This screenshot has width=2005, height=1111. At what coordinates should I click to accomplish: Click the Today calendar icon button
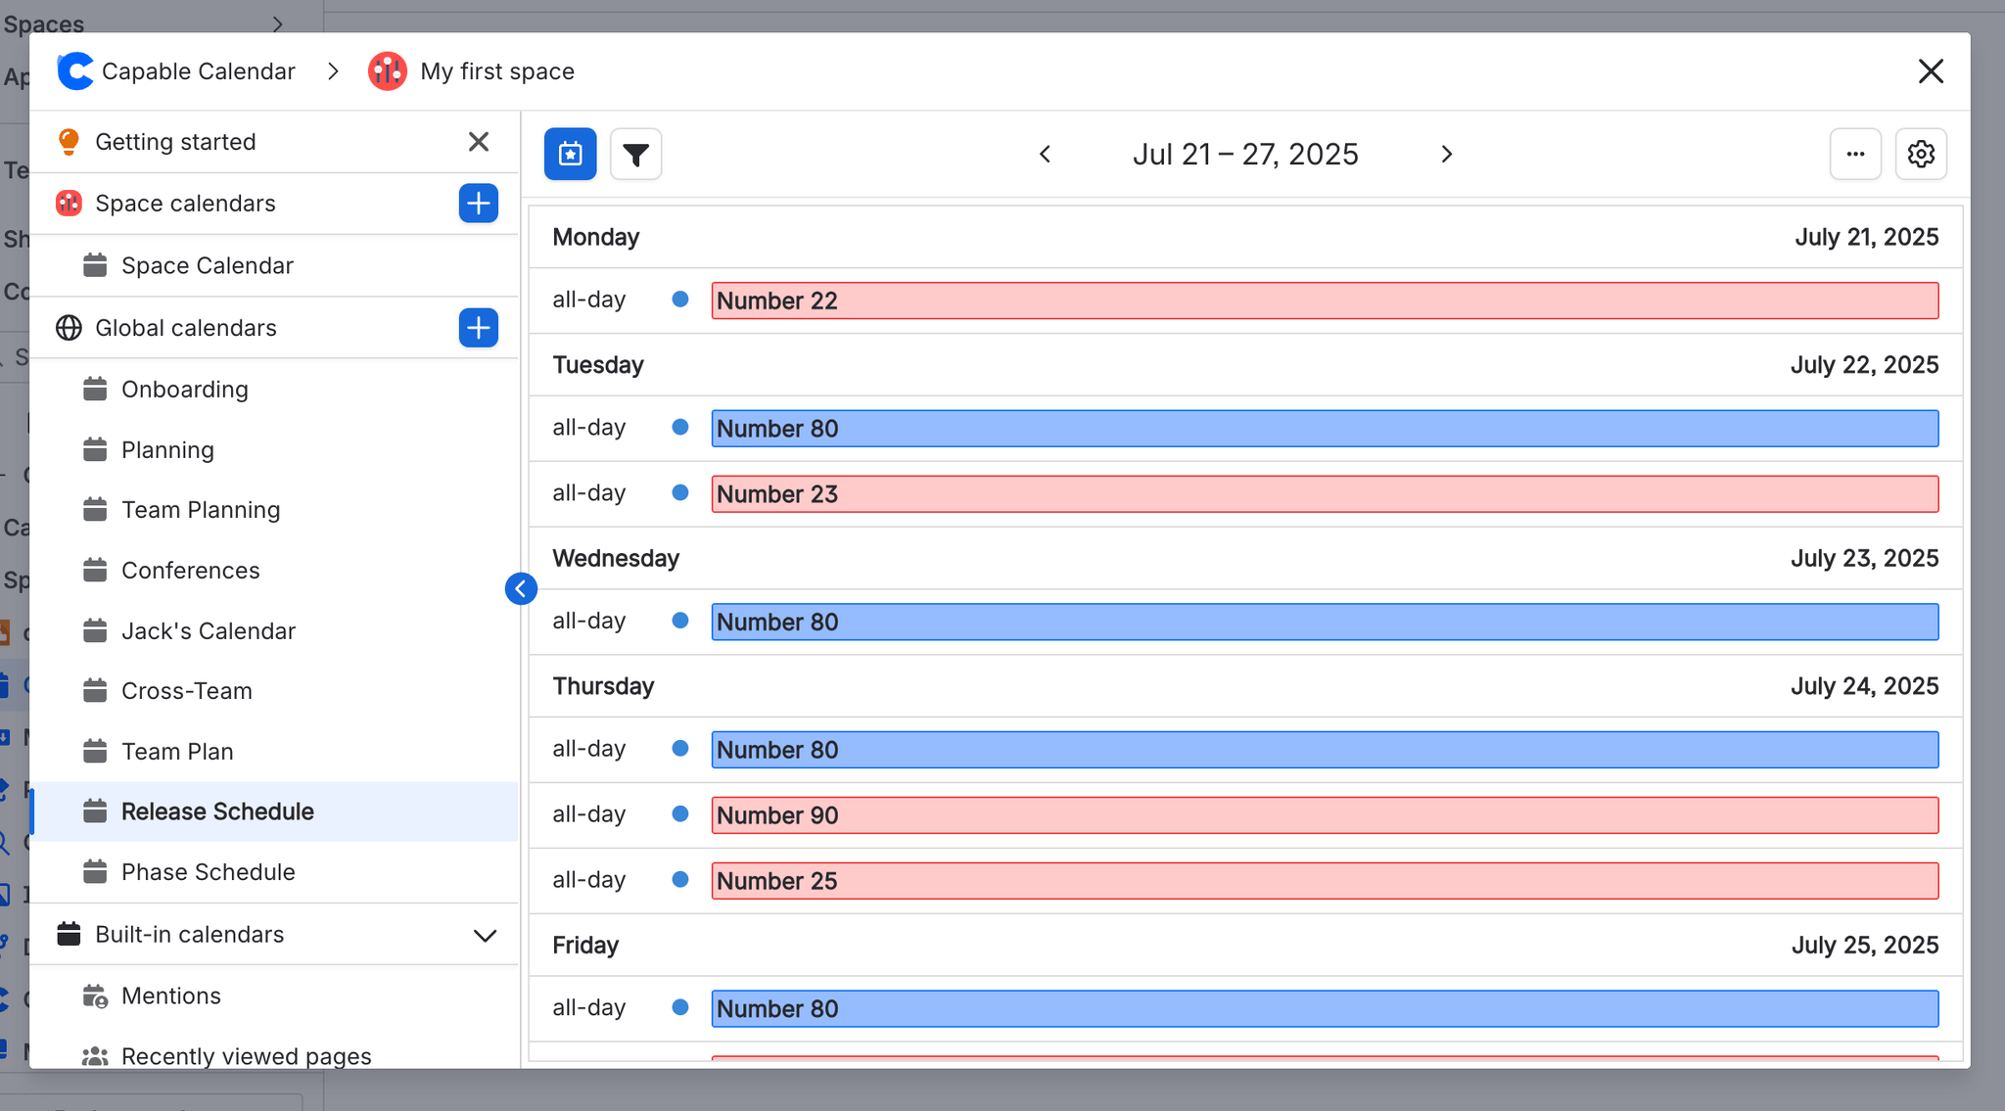pyautogui.click(x=570, y=154)
